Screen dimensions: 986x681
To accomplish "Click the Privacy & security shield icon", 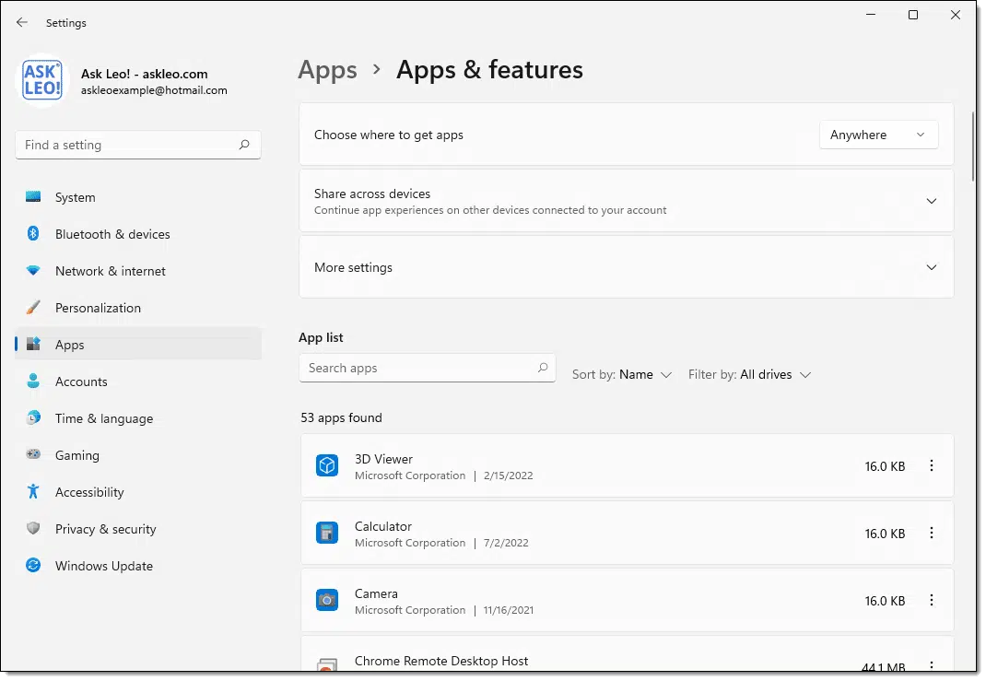I will [33, 529].
